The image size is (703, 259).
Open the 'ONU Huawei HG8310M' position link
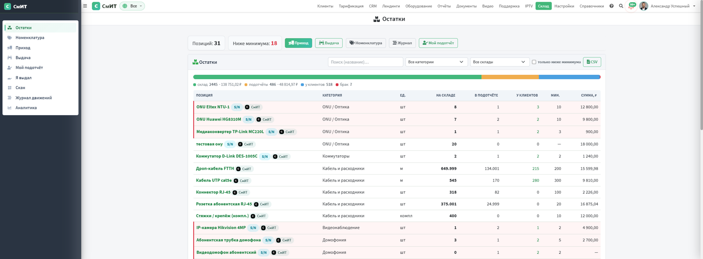219,119
